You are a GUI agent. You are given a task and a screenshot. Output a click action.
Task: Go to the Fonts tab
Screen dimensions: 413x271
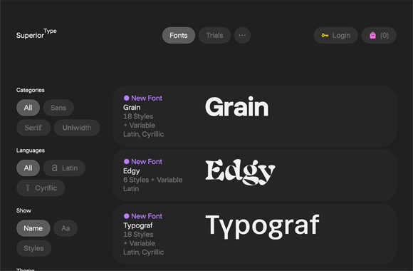tap(179, 36)
